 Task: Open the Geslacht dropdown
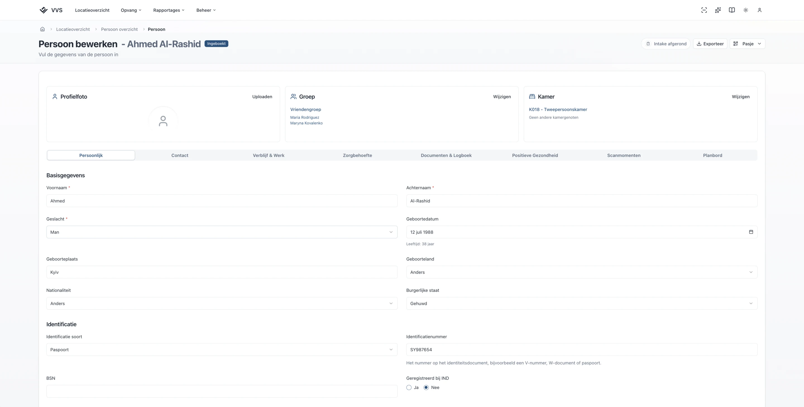pyautogui.click(x=222, y=232)
